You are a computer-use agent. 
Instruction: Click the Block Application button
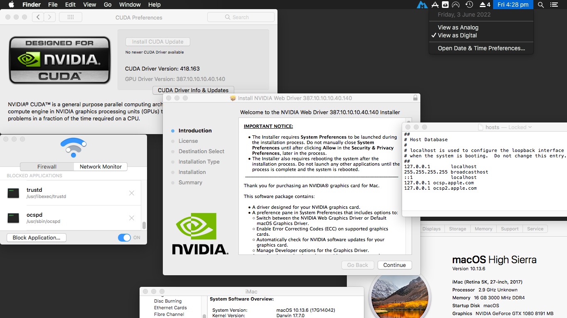click(37, 237)
